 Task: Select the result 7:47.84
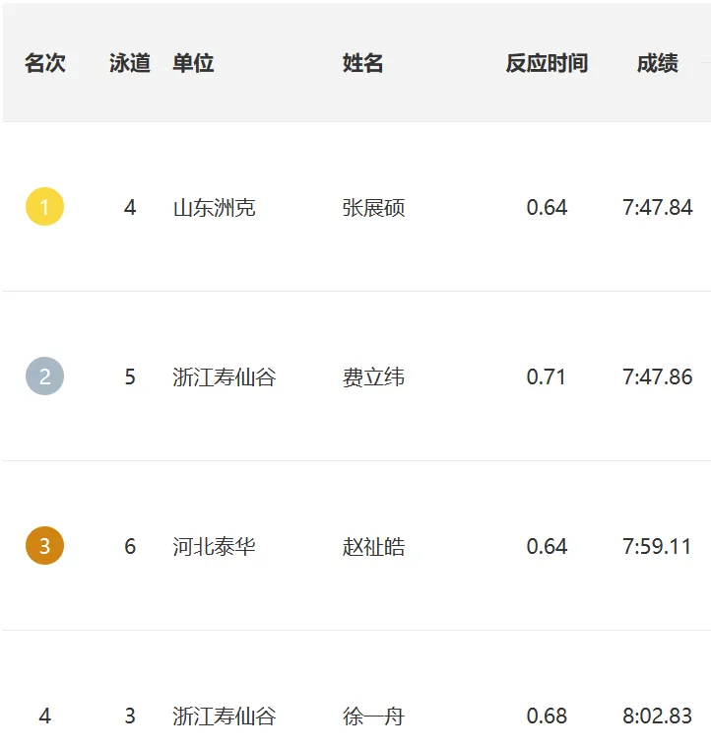[658, 207]
